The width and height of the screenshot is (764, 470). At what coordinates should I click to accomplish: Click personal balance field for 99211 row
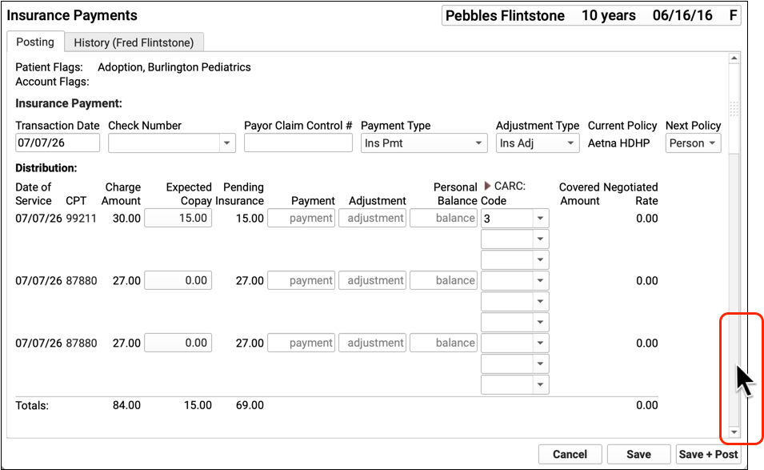point(443,218)
